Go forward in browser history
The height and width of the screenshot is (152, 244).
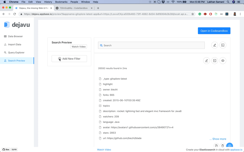[9, 14]
